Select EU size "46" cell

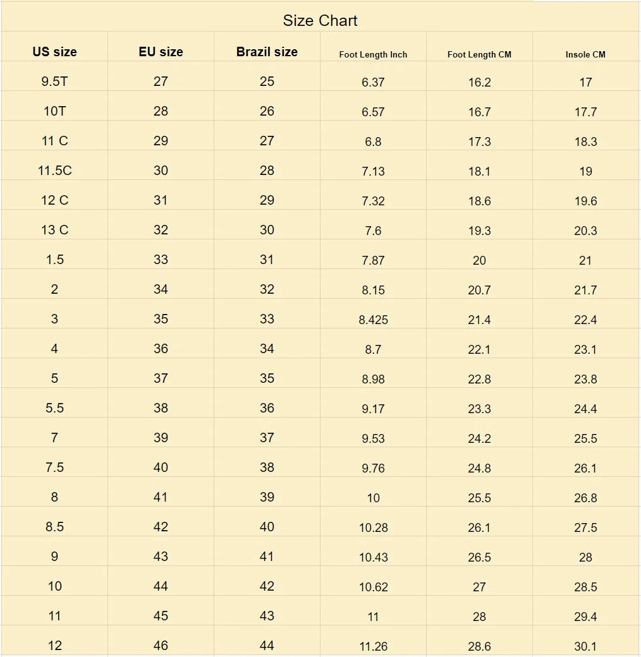pos(161,646)
